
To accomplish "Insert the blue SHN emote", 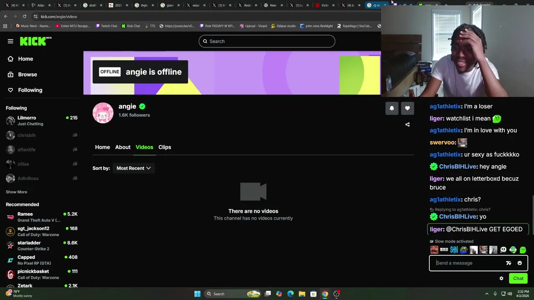I will point(454,250).
